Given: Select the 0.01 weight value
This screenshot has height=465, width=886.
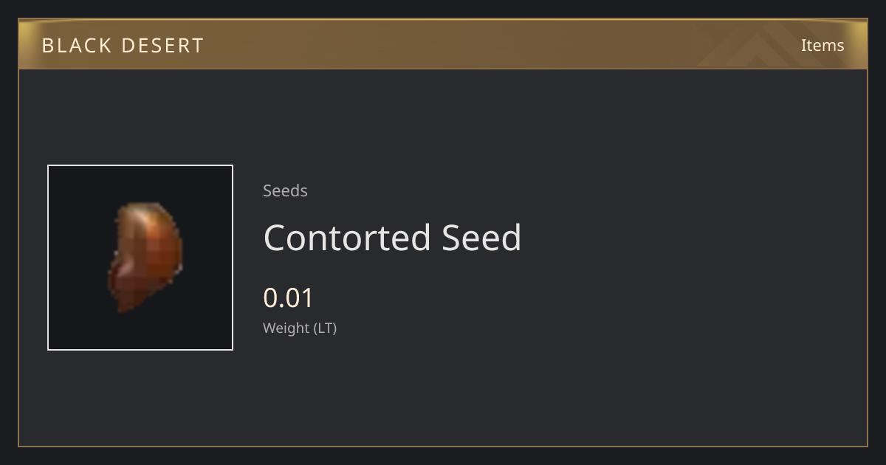Looking at the screenshot, I should pos(289,298).
